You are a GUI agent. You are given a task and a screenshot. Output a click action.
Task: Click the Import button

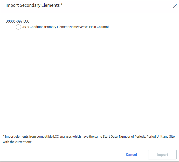click(162, 154)
